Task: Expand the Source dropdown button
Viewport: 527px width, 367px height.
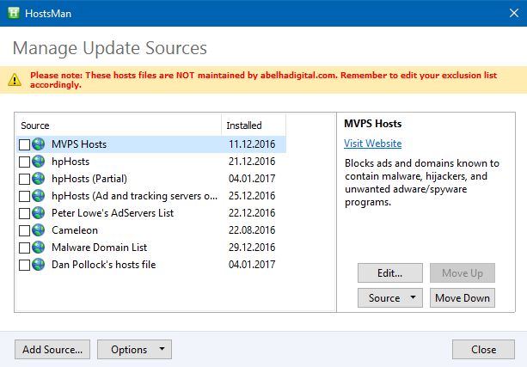Action: click(x=390, y=298)
